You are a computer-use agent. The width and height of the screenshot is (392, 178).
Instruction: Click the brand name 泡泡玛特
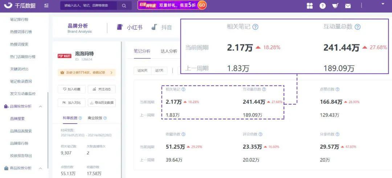click(x=85, y=54)
